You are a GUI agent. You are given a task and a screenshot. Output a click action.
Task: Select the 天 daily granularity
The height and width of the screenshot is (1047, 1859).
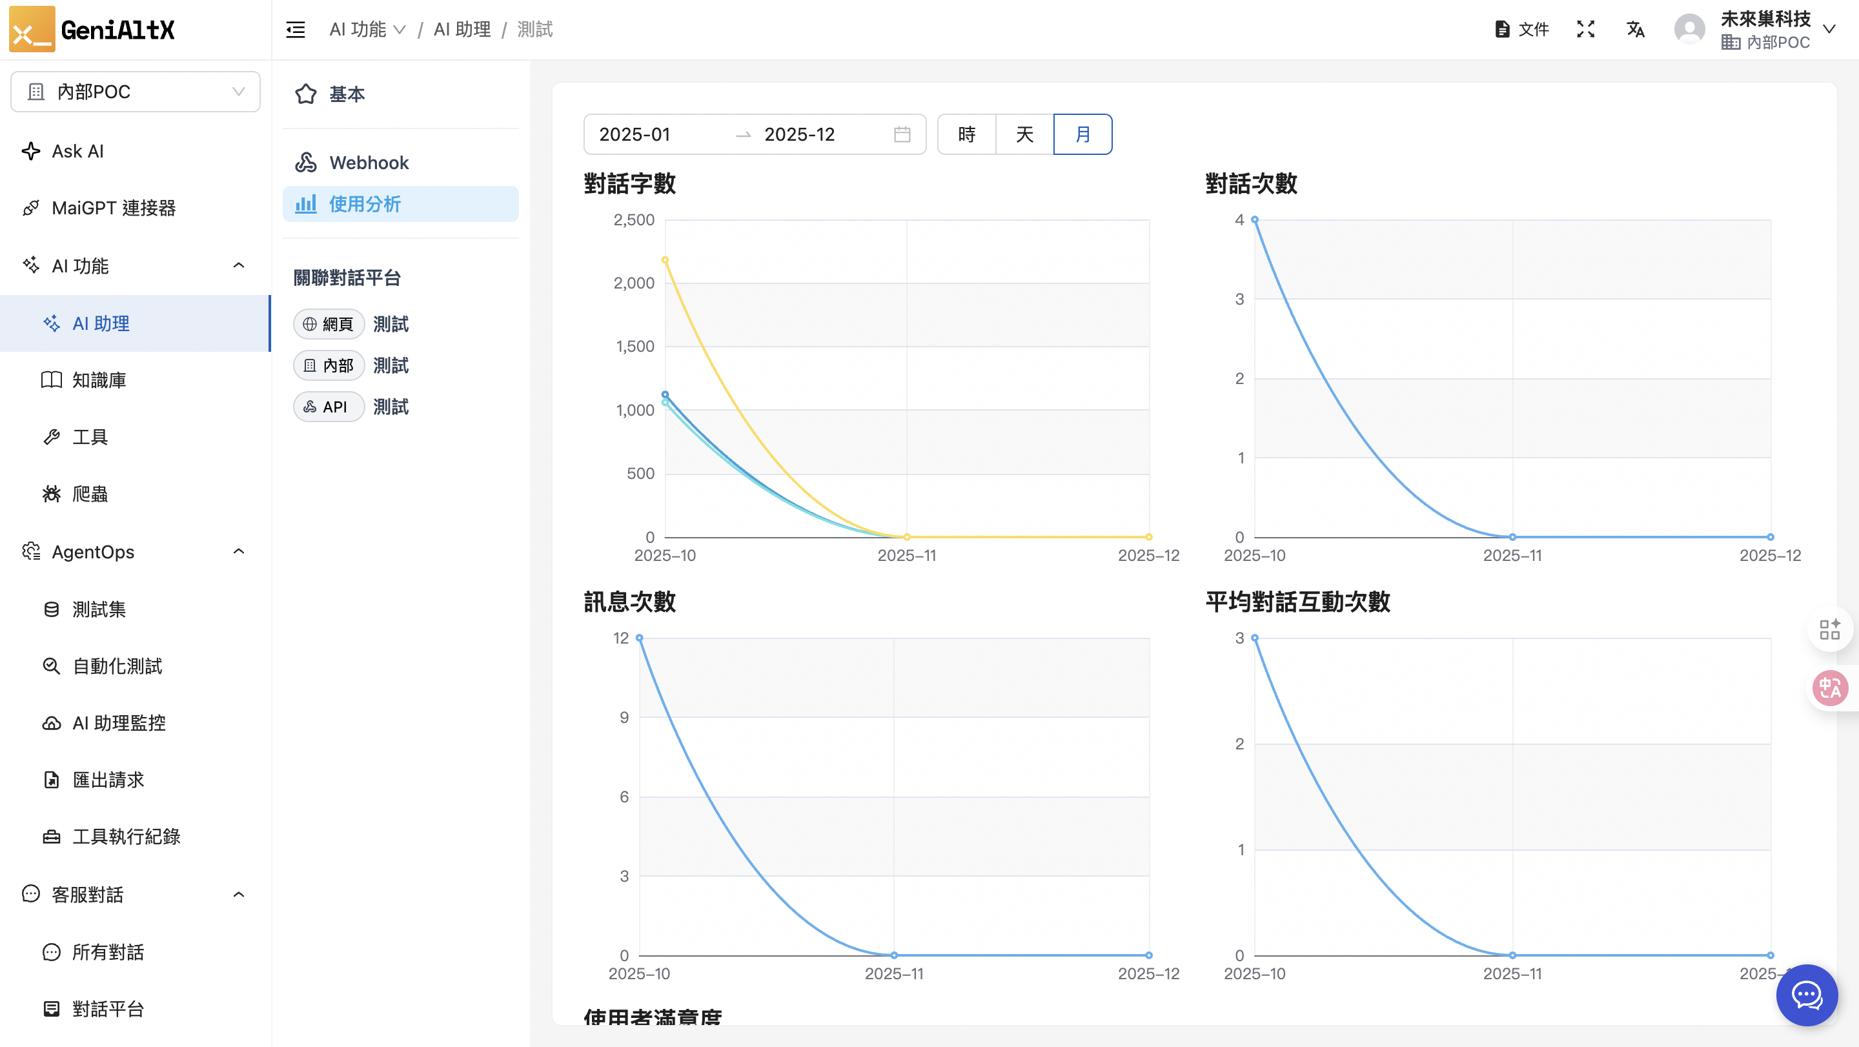1024,134
